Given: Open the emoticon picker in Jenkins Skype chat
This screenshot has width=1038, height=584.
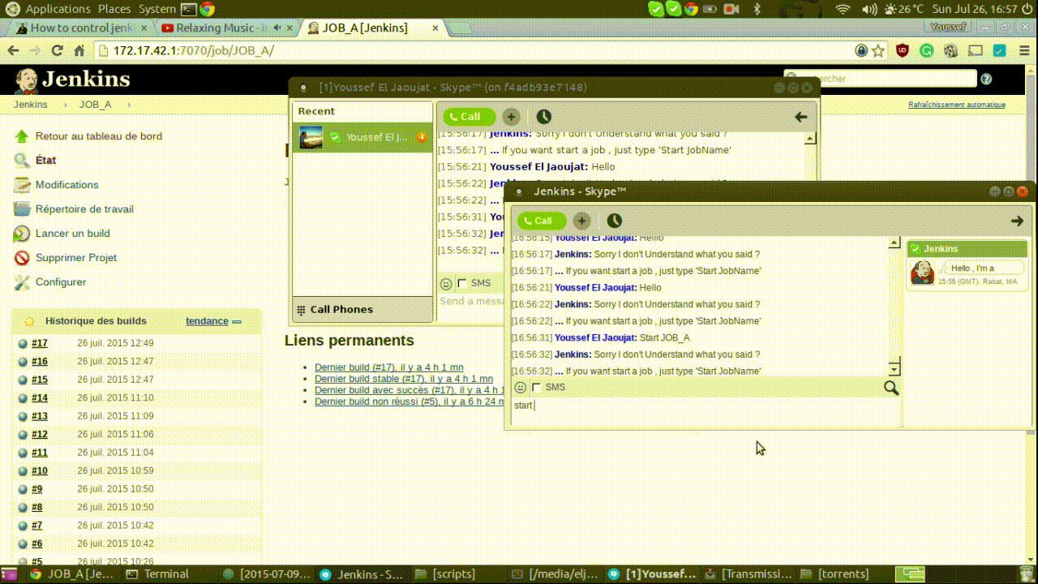Looking at the screenshot, I should (521, 388).
